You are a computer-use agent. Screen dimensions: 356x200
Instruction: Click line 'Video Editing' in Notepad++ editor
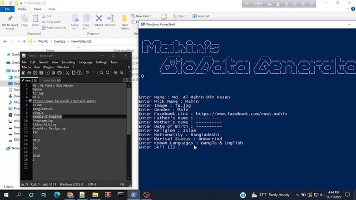coord(44,124)
